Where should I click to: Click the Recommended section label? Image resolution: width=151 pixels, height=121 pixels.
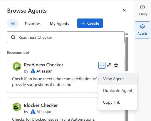18,53
